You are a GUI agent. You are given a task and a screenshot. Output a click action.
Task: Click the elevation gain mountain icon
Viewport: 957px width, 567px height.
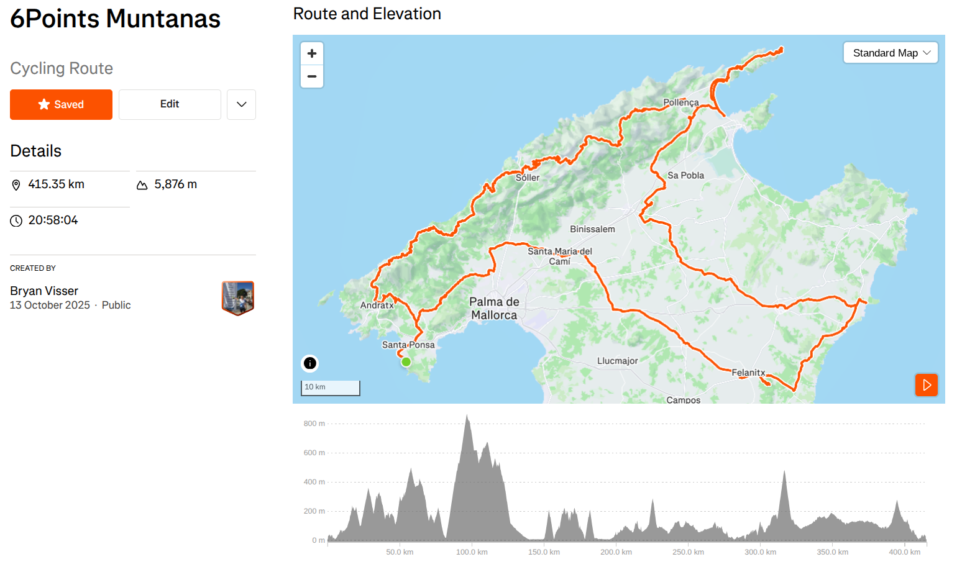click(142, 185)
